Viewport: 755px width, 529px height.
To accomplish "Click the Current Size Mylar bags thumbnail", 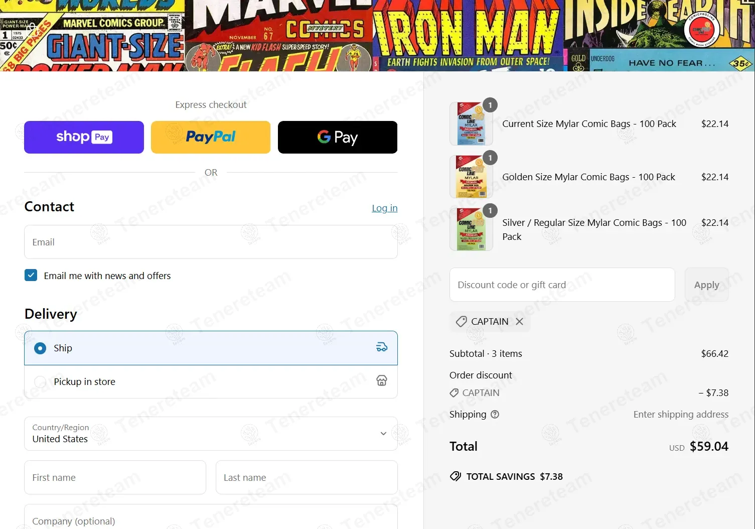I will pyautogui.click(x=471, y=124).
